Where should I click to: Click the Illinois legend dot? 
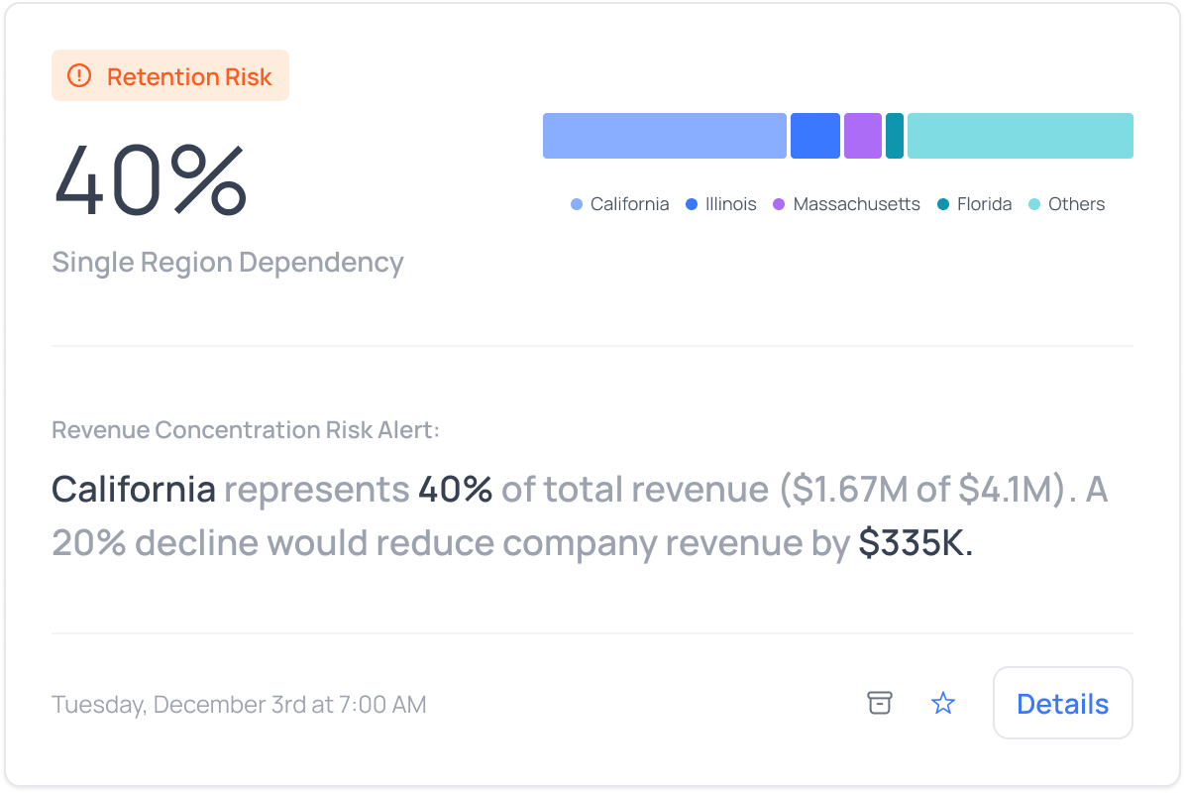pyautogui.click(x=692, y=204)
